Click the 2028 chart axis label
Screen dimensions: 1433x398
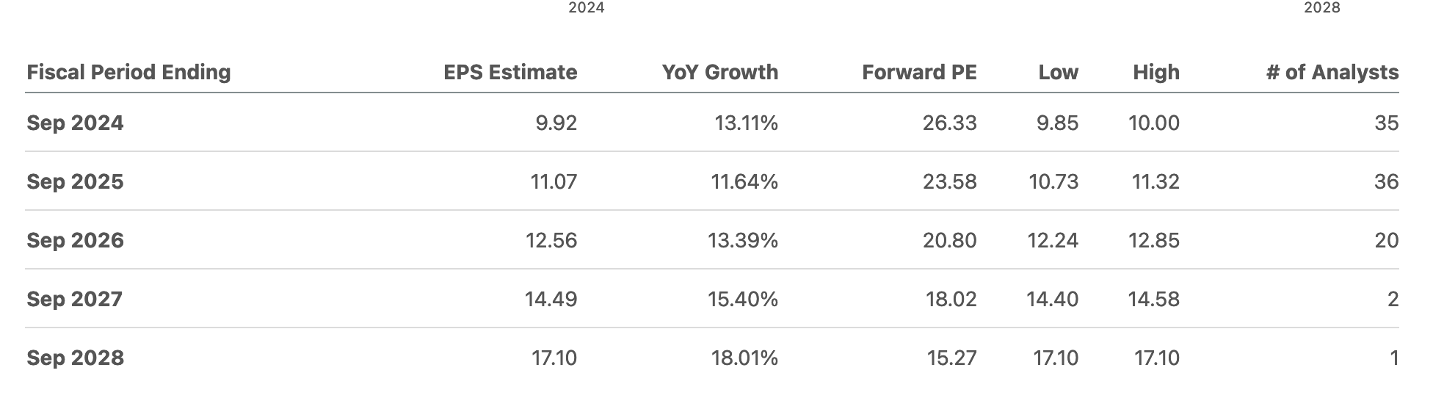[x=1322, y=8]
